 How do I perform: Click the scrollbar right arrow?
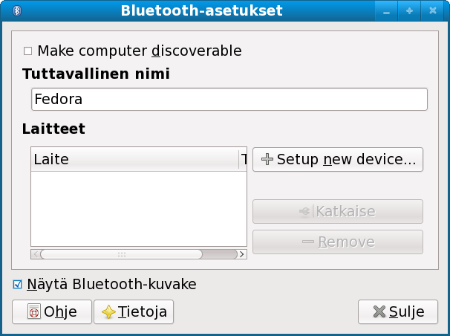coord(242,253)
